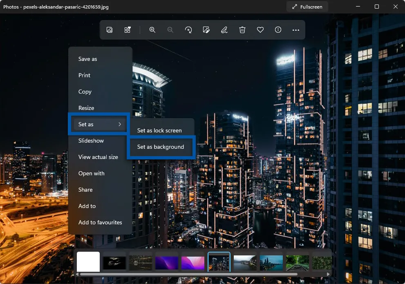Delete the photo with trash icon
The image size is (405, 284).
click(242, 30)
